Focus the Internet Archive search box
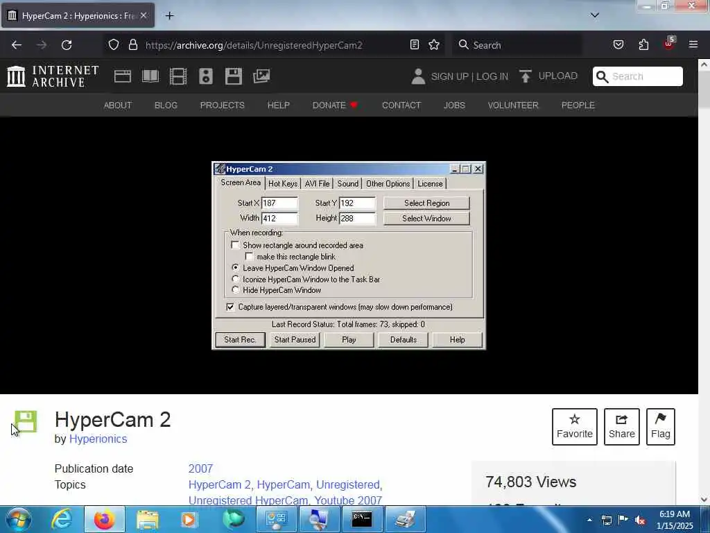Viewport: 710px width, 533px height. click(x=638, y=76)
